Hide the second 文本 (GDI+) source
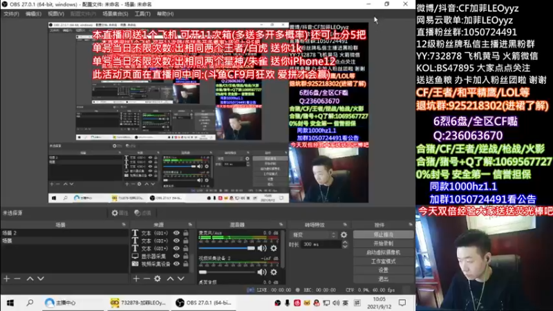Image resolution: width=553 pixels, height=311 pixels. (176, 241)
